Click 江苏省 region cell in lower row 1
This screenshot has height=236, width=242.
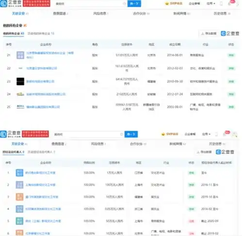[139, 173]
